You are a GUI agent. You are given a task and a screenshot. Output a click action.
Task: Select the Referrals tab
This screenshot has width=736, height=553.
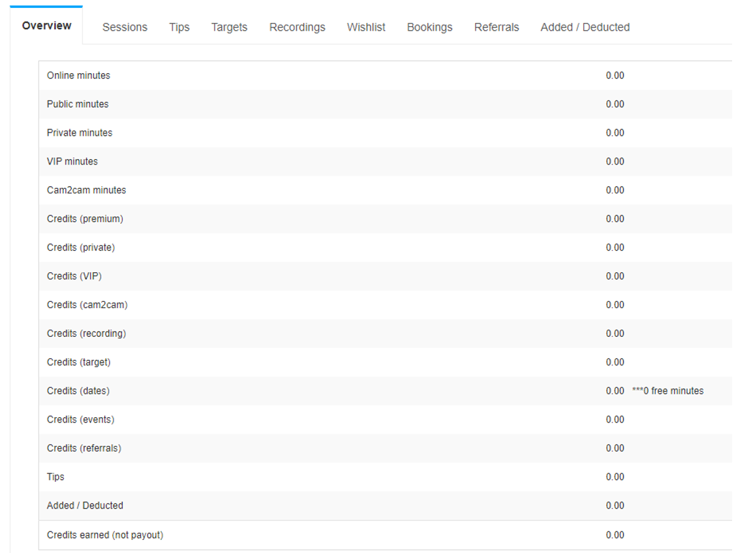[x=497, y=27]
